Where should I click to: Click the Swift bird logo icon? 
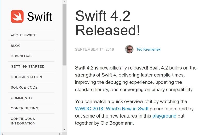(x=17, y=16)
